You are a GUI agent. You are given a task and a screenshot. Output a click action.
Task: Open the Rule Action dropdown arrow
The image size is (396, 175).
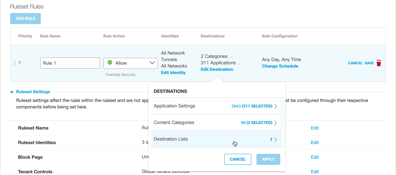pyautogui.click(x=152, y=63)
